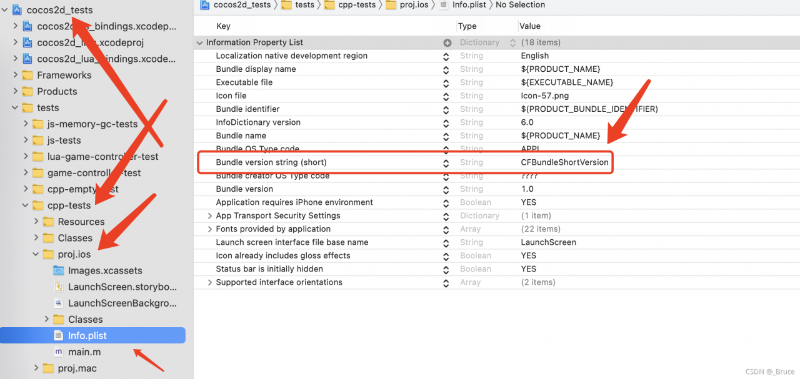Click the LaunchScreen storyboard file icon

pyautogui.click(x=59, y=287)
